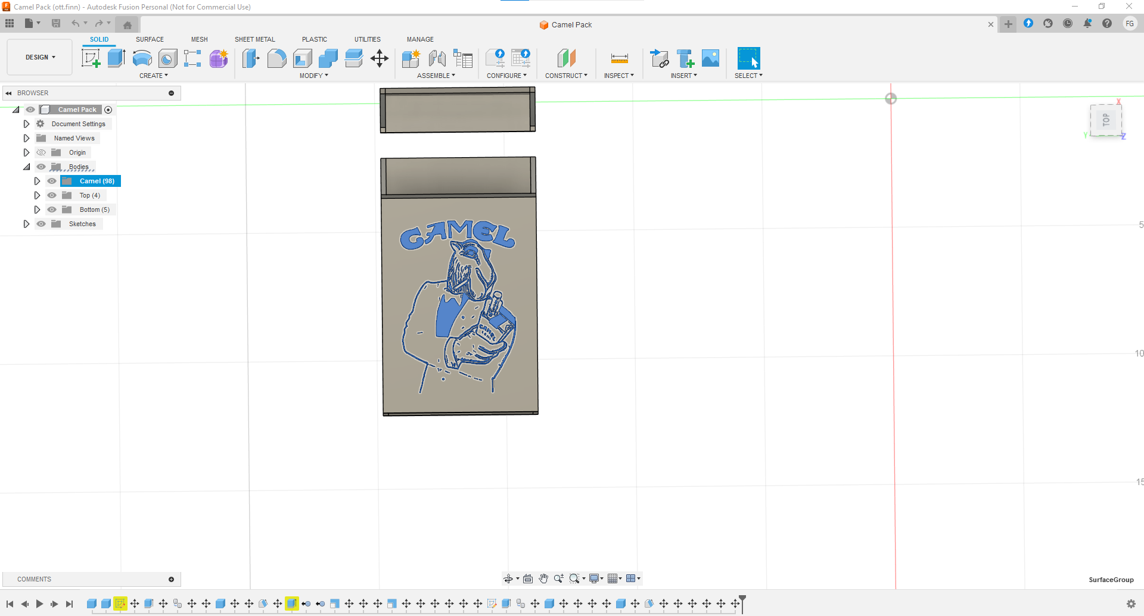Open the UTILITIES tab
The width and height of the screenshot is (1144, 616).
[368, 39]
